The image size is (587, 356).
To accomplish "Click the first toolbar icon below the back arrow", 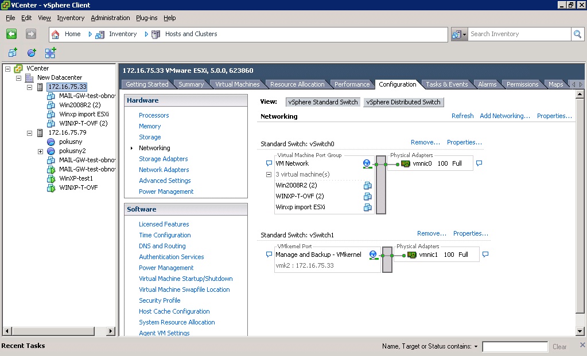I will (x=13, y=53).
